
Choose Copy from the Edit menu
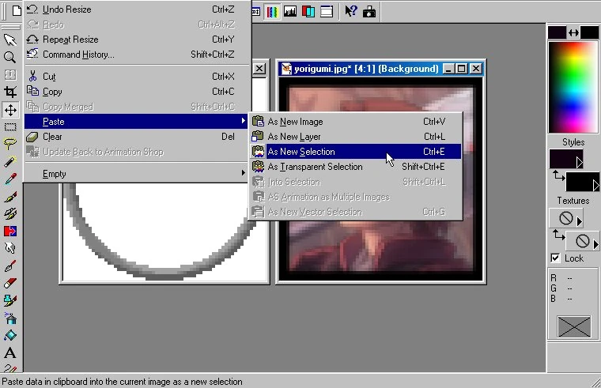136,92
